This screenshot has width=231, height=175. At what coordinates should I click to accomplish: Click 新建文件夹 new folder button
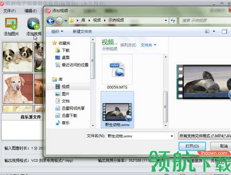click(x=82, y=31)
